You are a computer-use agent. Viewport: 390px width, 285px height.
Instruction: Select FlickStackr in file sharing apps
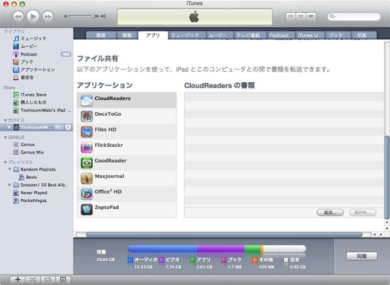[x=127, y=147]
